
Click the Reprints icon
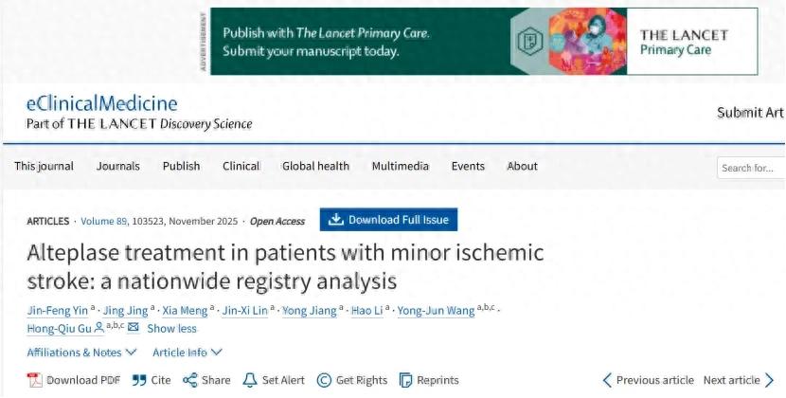tap(406, 380)
